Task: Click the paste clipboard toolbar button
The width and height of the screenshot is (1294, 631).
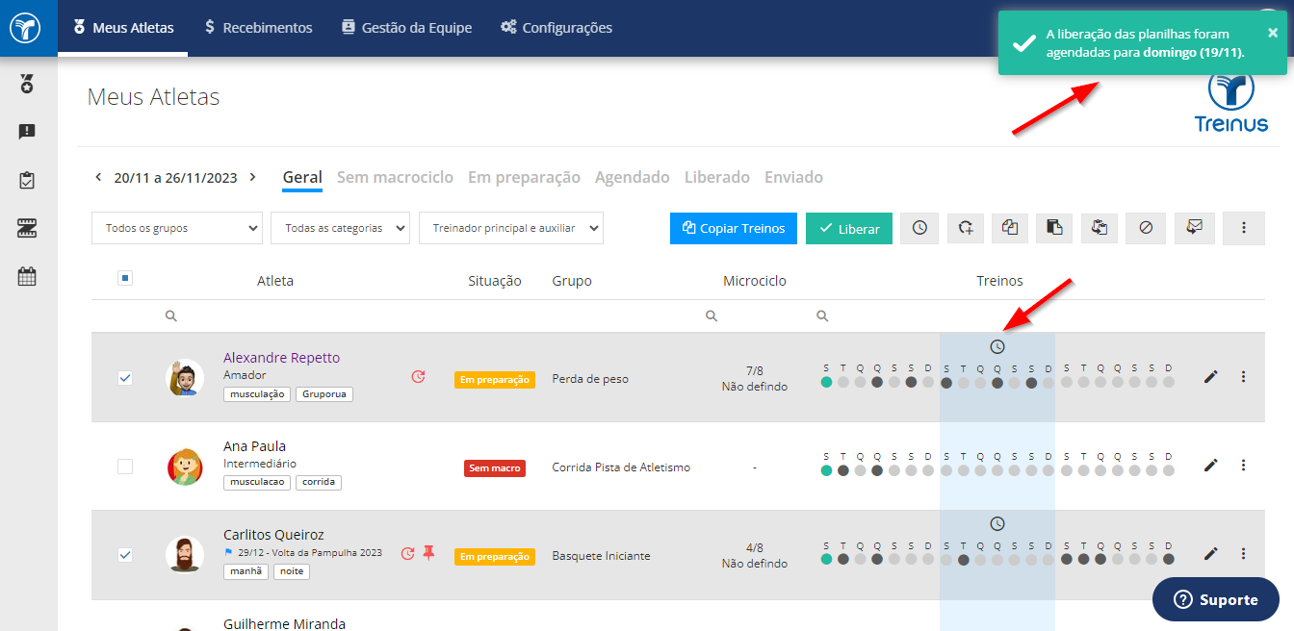Action: point(1055,228)
